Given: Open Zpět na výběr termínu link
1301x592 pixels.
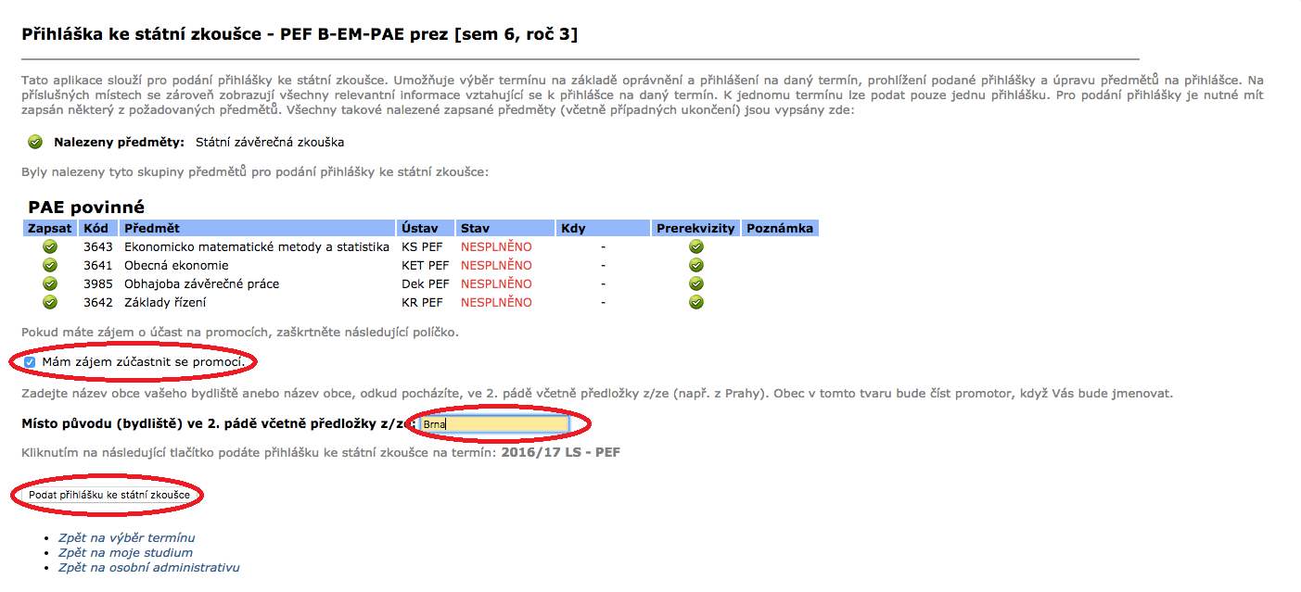Looking at the screenshot, I should pyautogui.click(x=126, y=538).
